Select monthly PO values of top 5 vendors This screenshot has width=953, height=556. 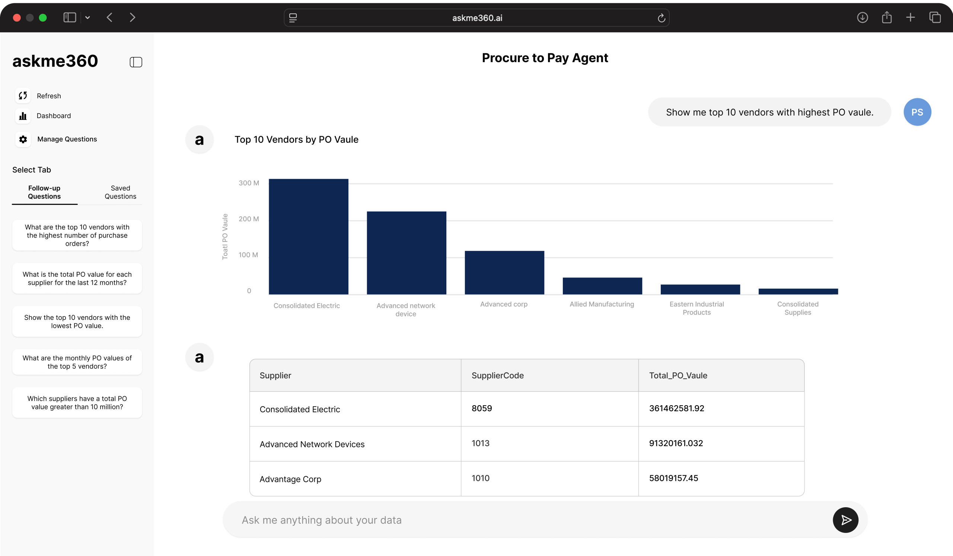tap(77, 362)
